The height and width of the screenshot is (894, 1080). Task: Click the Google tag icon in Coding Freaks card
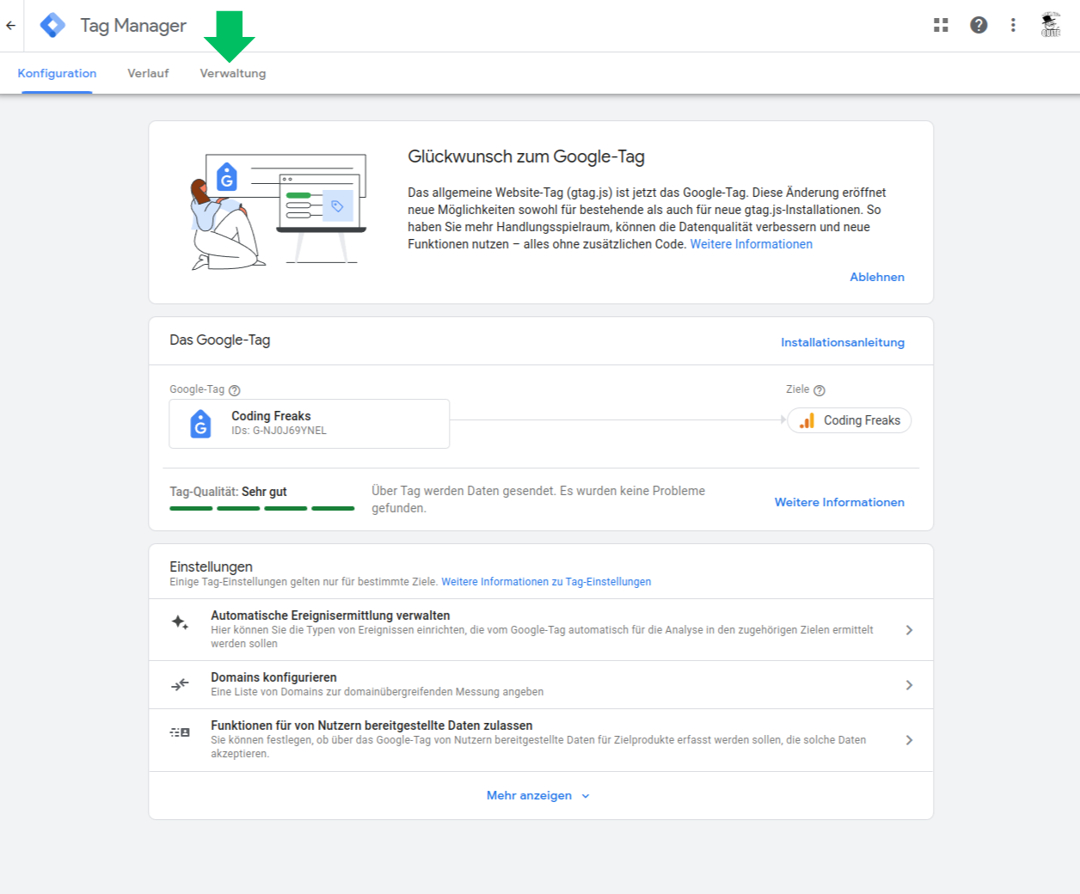point(200,424)
